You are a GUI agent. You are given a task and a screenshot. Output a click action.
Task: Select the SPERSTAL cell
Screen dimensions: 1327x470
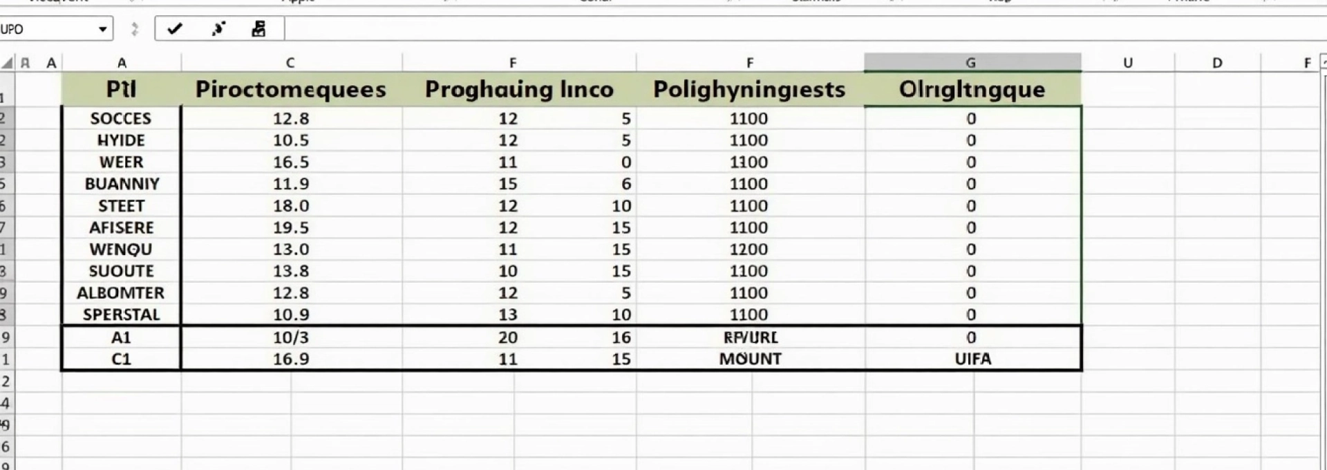[122, 314]
